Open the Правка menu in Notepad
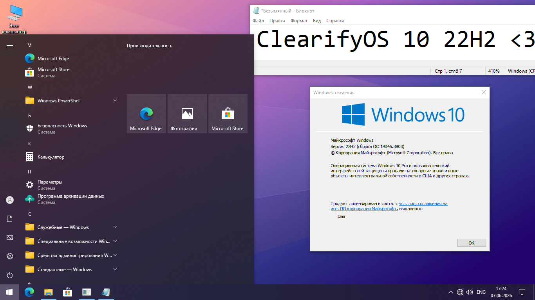The height and width of the screenshot is (300, 535). 277,21
